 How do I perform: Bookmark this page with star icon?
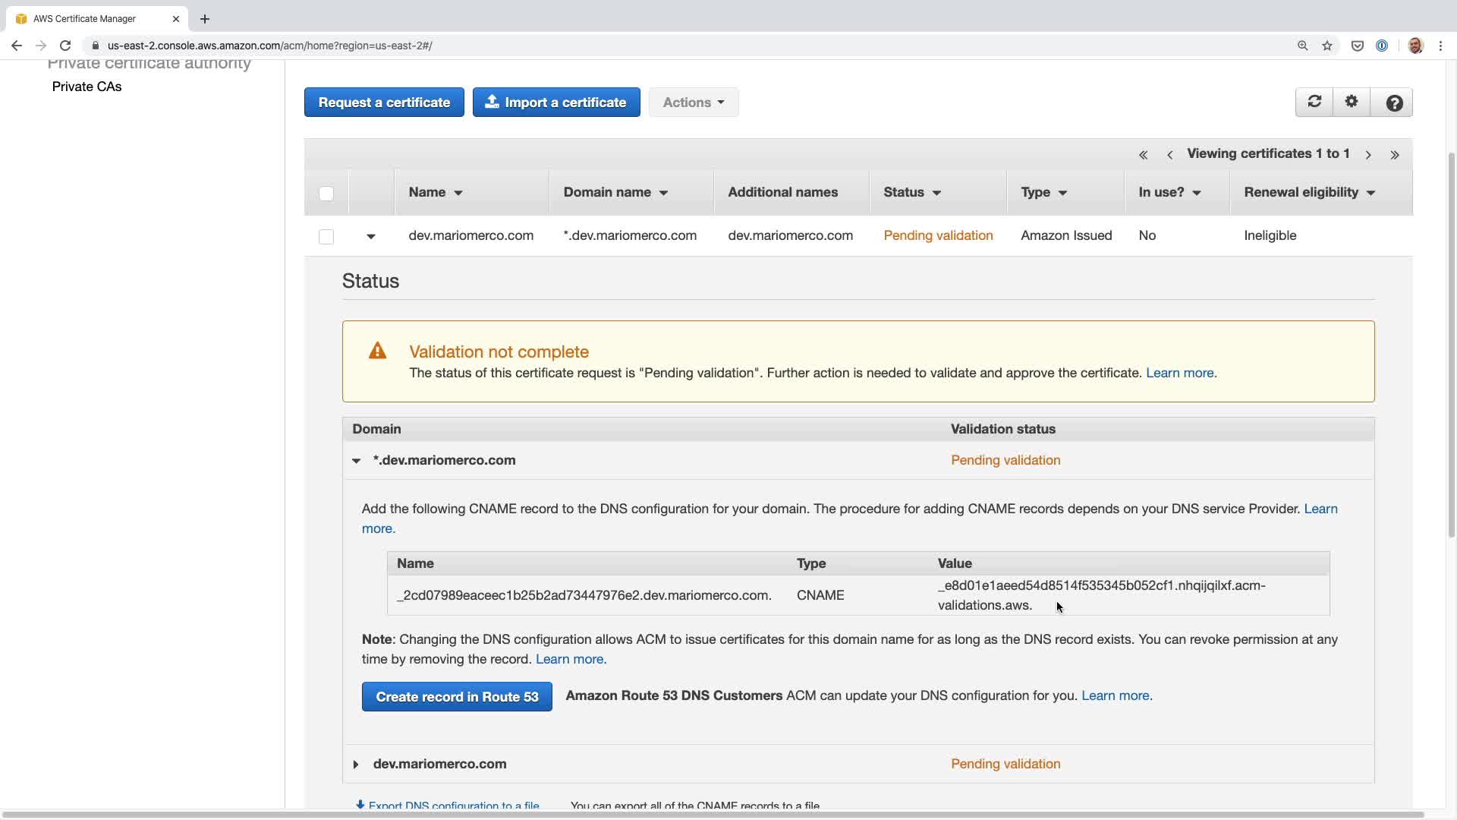[1327, 46]
